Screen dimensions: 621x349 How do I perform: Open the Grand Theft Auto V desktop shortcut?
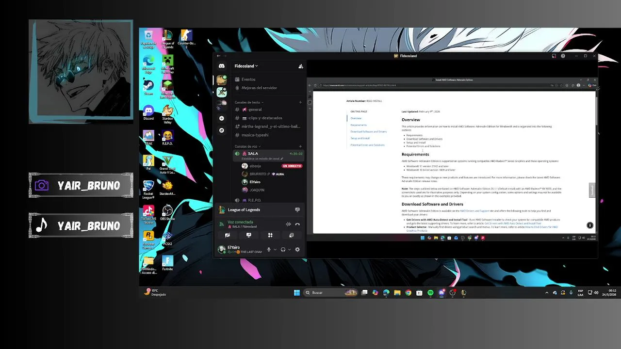coord(167,165)
